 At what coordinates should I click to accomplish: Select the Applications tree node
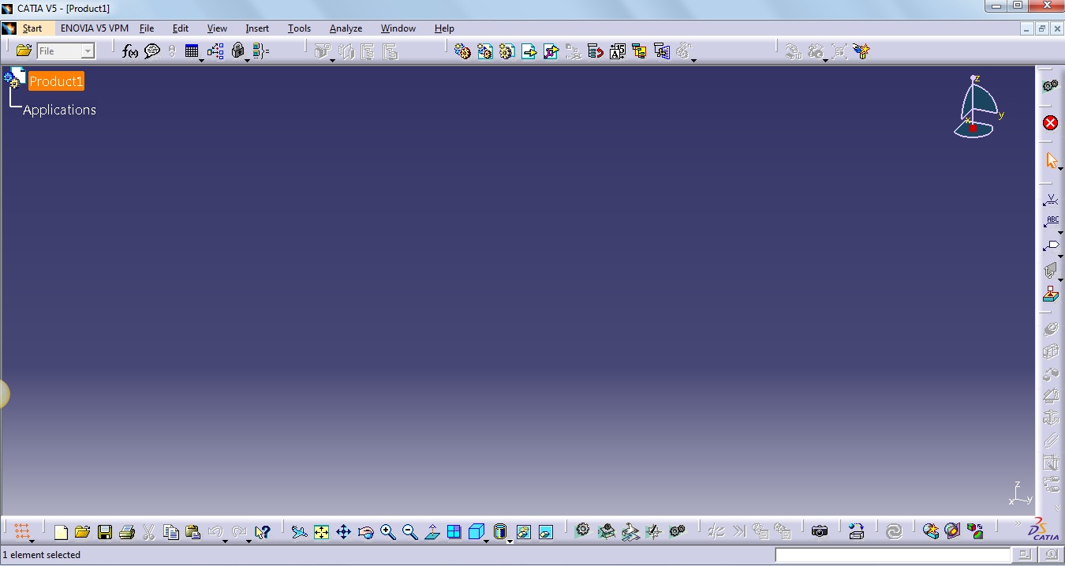tap(59, 110)
